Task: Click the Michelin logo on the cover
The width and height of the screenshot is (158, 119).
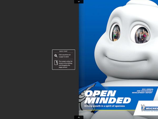Action: pos(149,108)
